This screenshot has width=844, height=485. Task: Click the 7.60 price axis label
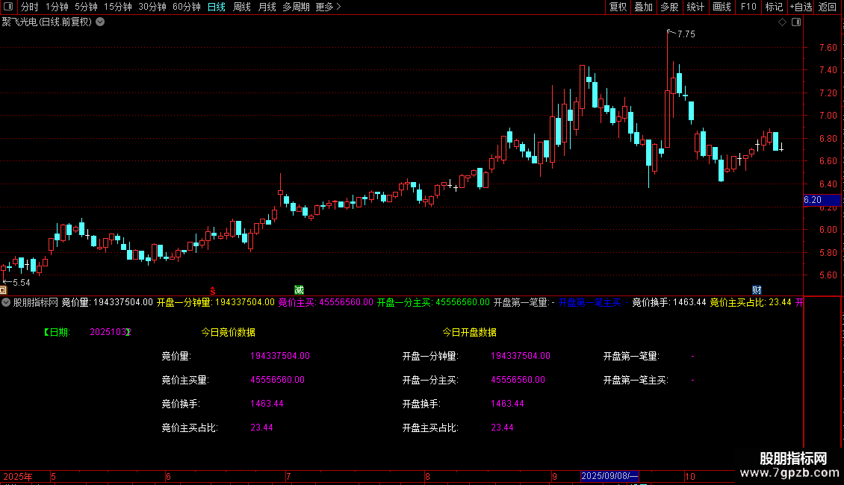point(828,48)
